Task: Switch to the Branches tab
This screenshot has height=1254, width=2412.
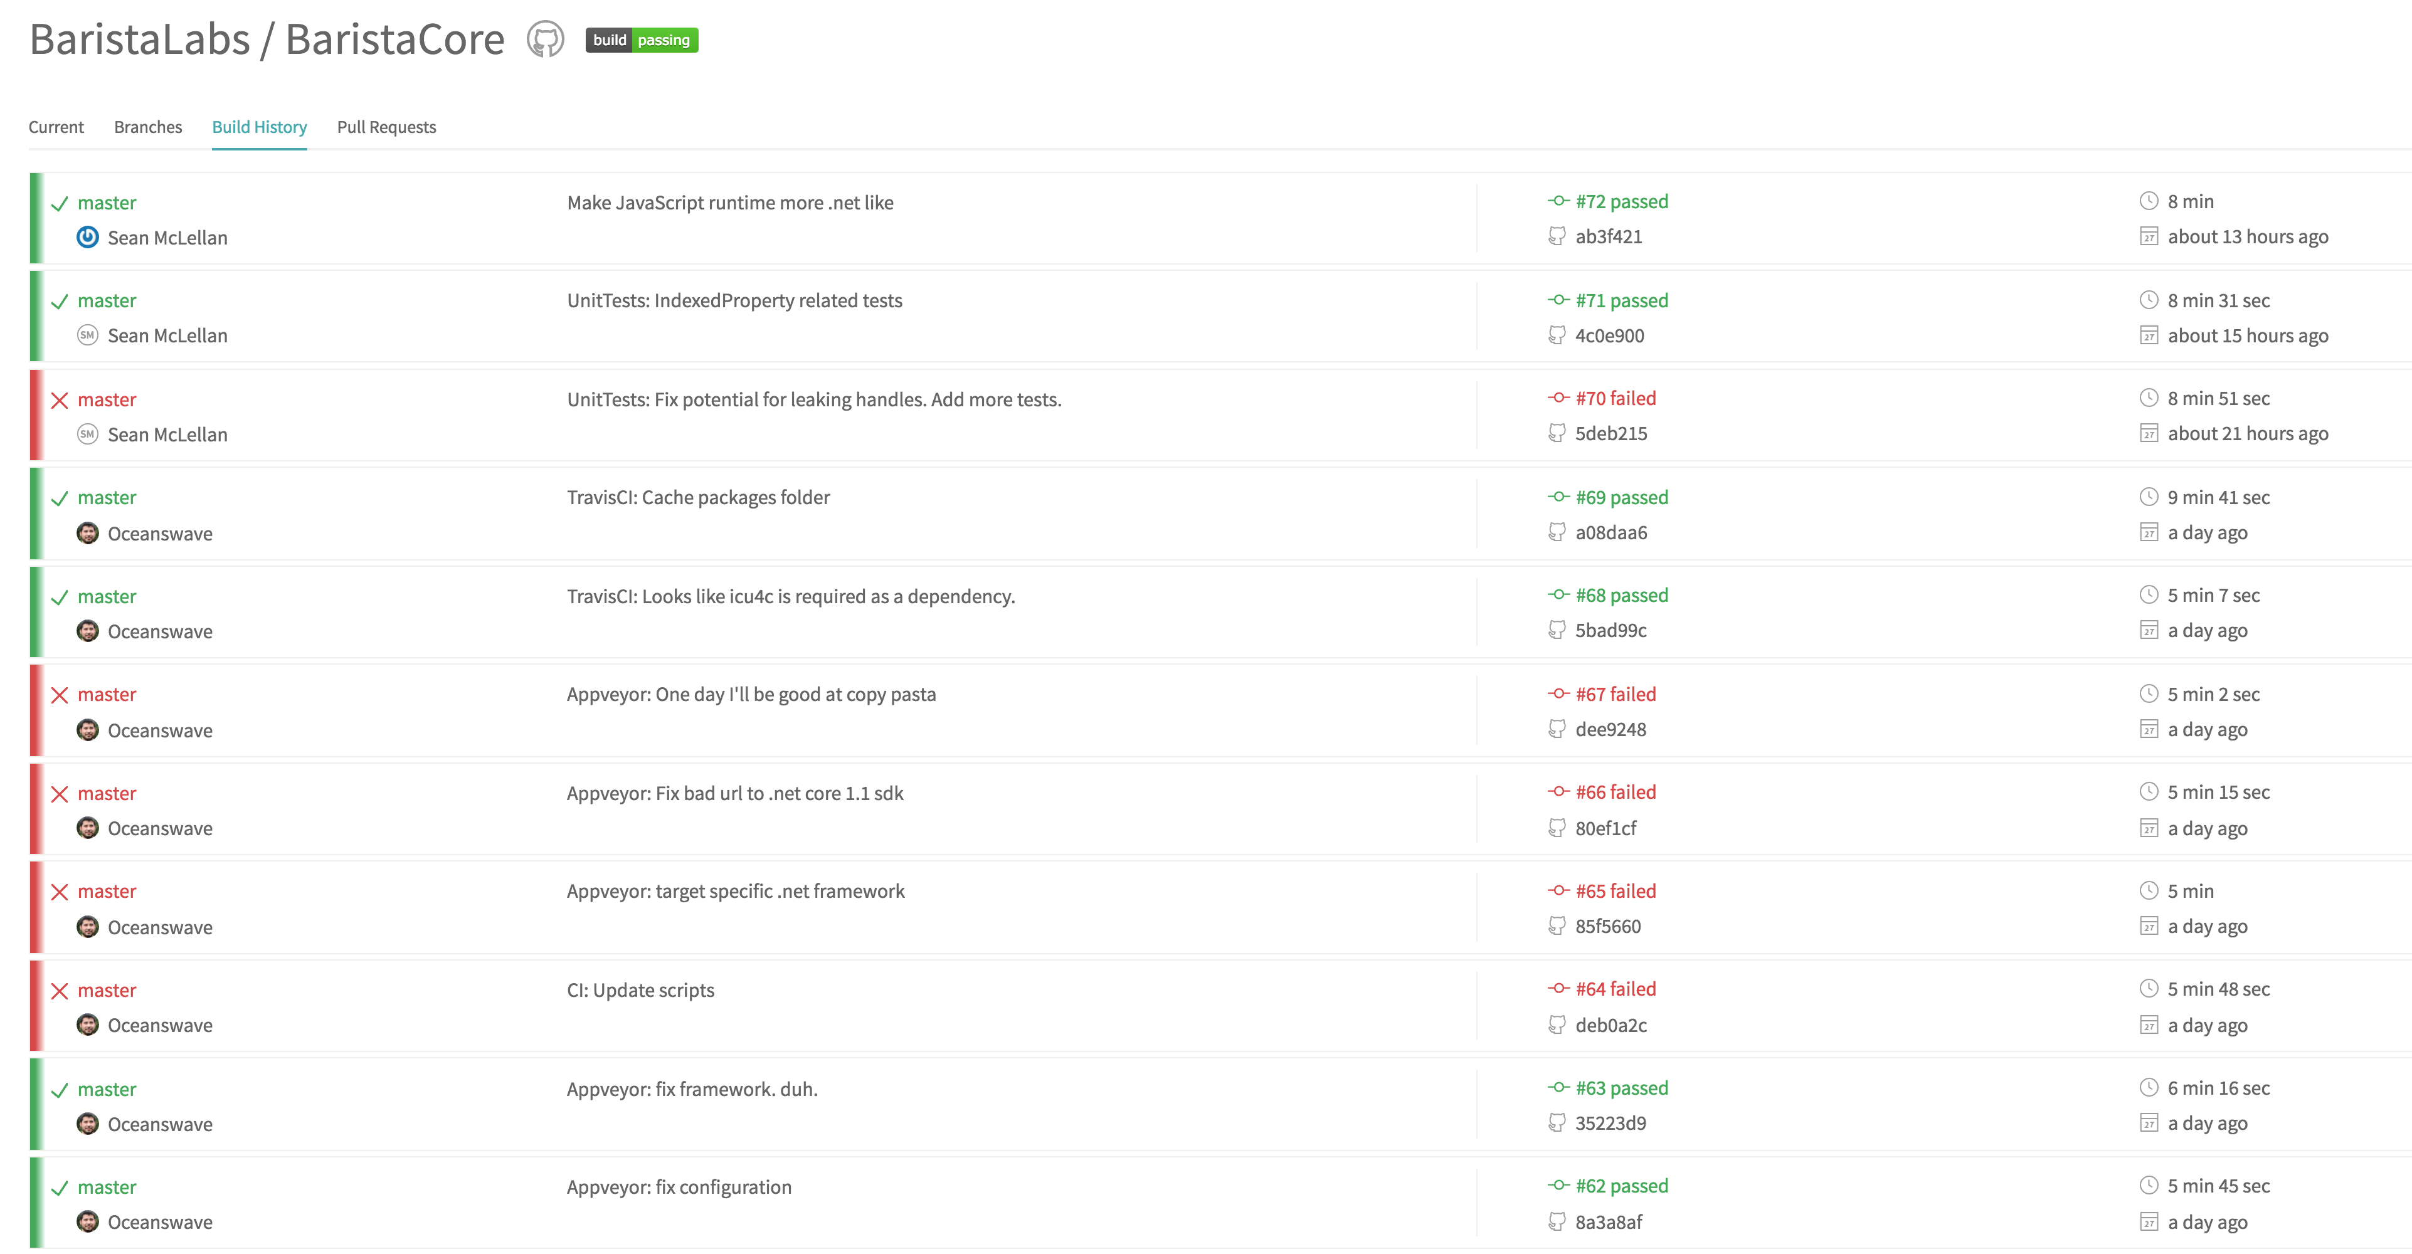Action: click(x=148, y=127)
